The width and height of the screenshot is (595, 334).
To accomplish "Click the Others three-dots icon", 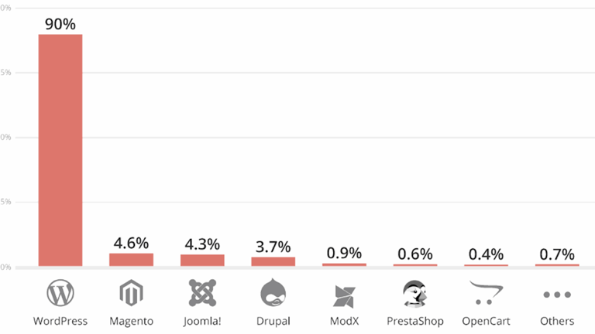I will click(x=557, y=295).
